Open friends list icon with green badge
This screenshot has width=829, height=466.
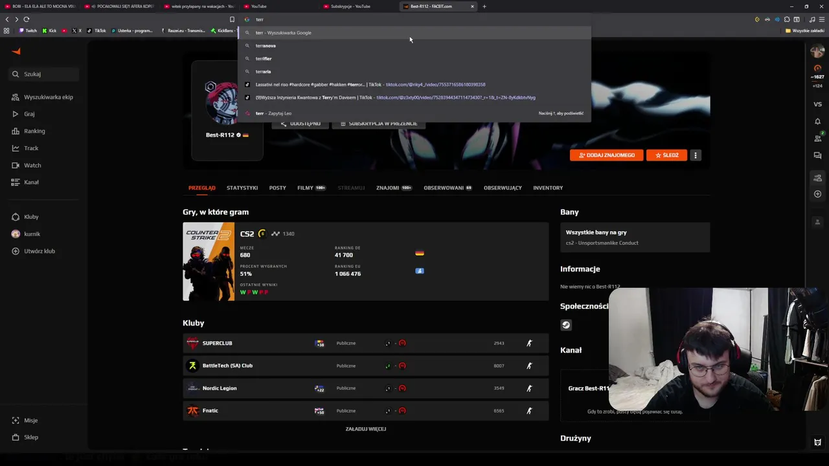(x=817, y=138)
